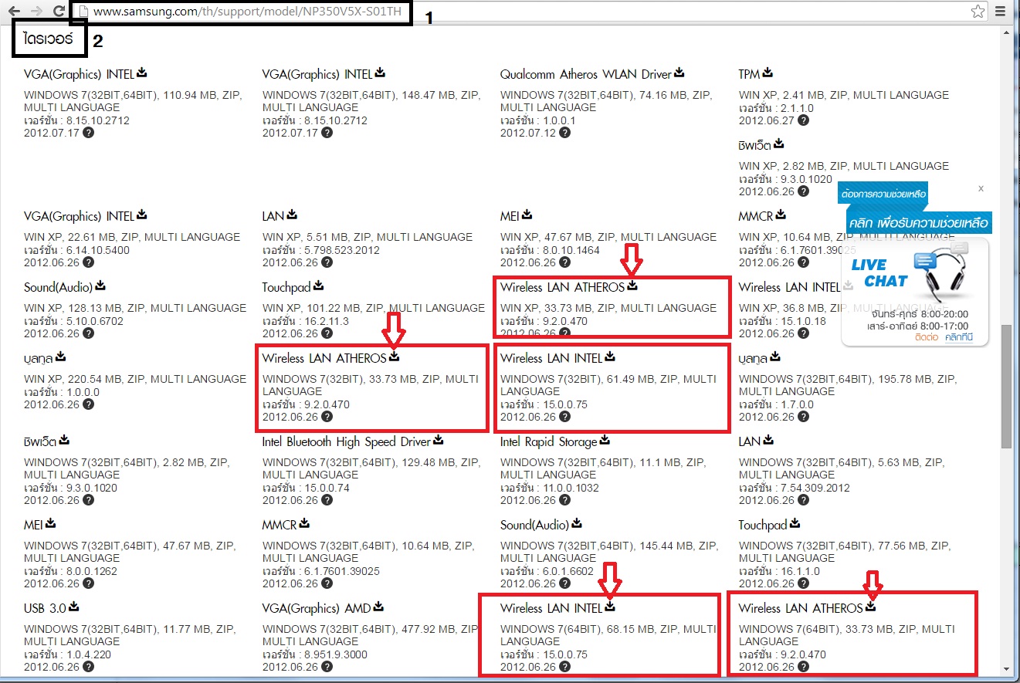Click the vertical scrollbar thumb
Viewport: 1020px width, 683px height.
pos(1006,386)
